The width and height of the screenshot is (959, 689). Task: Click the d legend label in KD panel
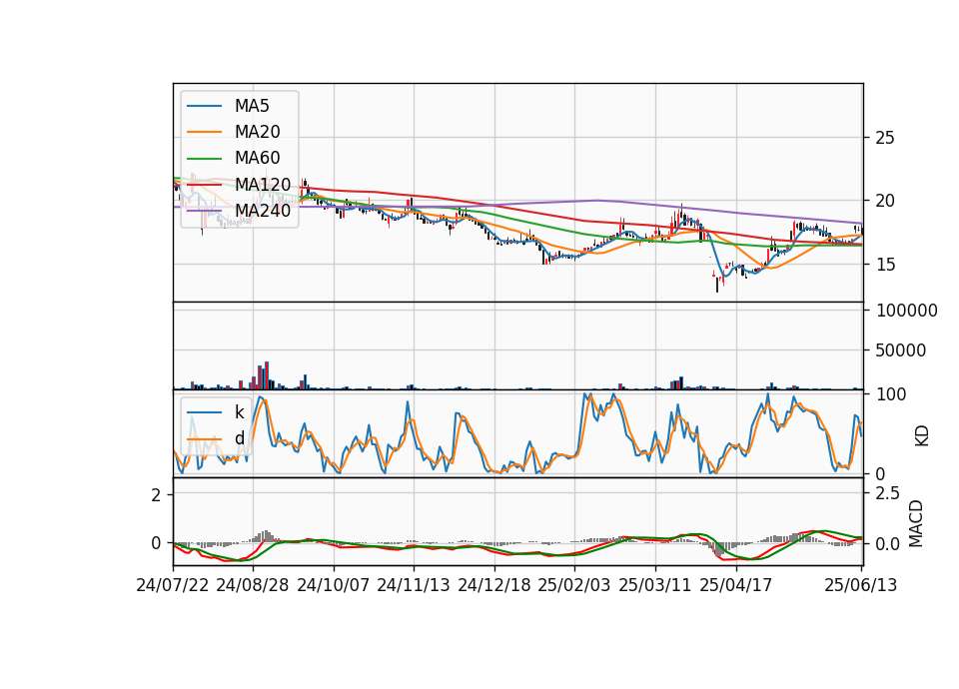point(239,438)
